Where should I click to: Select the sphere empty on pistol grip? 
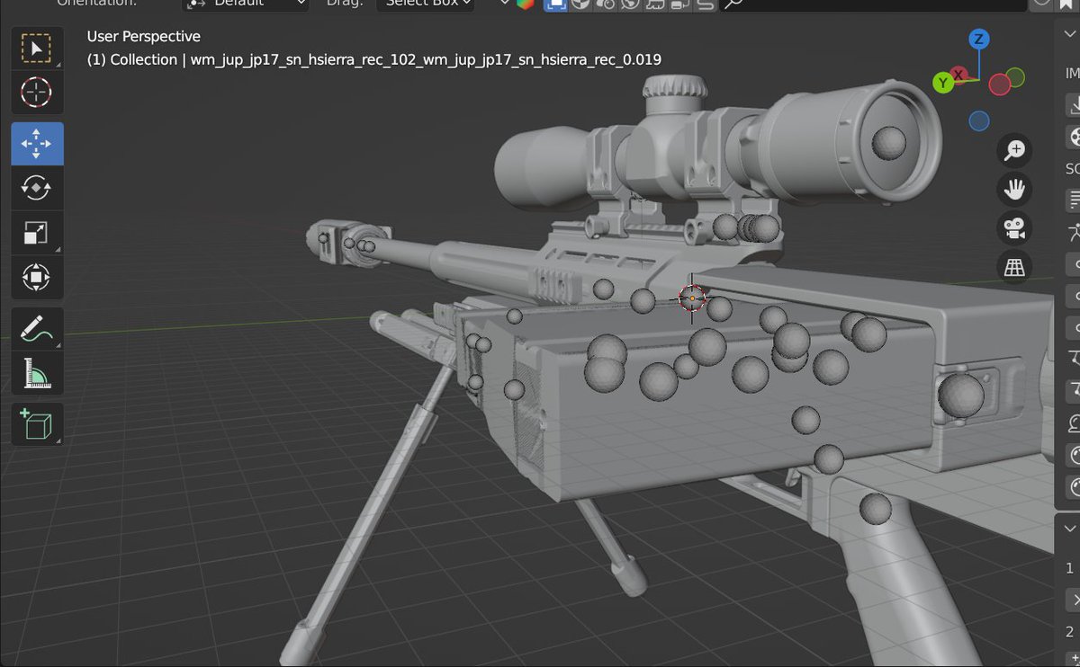(x=875, y=509)
